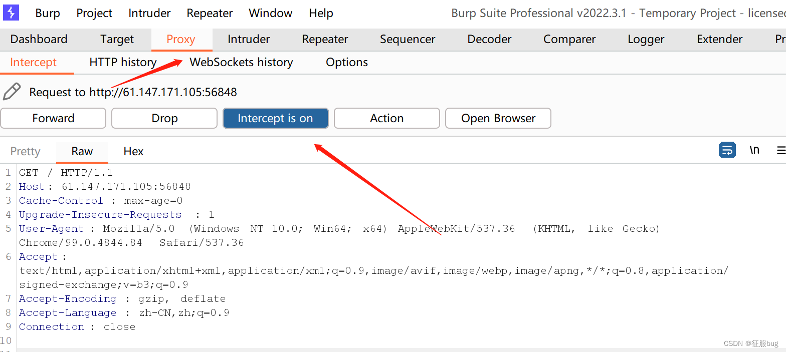Screen dimensions: 786x352
Task: Select the Intercept sub-tab
Action: [33, 63]
